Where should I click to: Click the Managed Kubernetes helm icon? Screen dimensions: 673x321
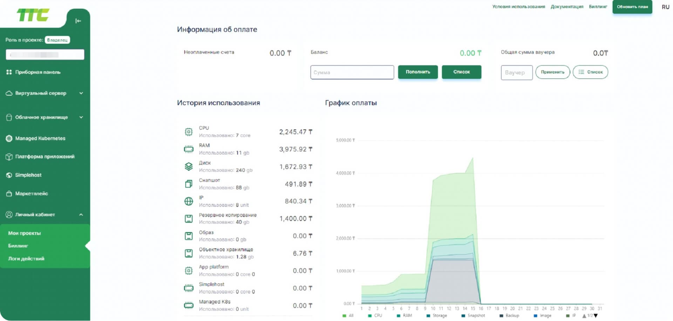pyautogui.click(x=9, y=138)
